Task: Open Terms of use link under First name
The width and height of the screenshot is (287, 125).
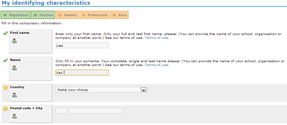Action: pos(157,38)
